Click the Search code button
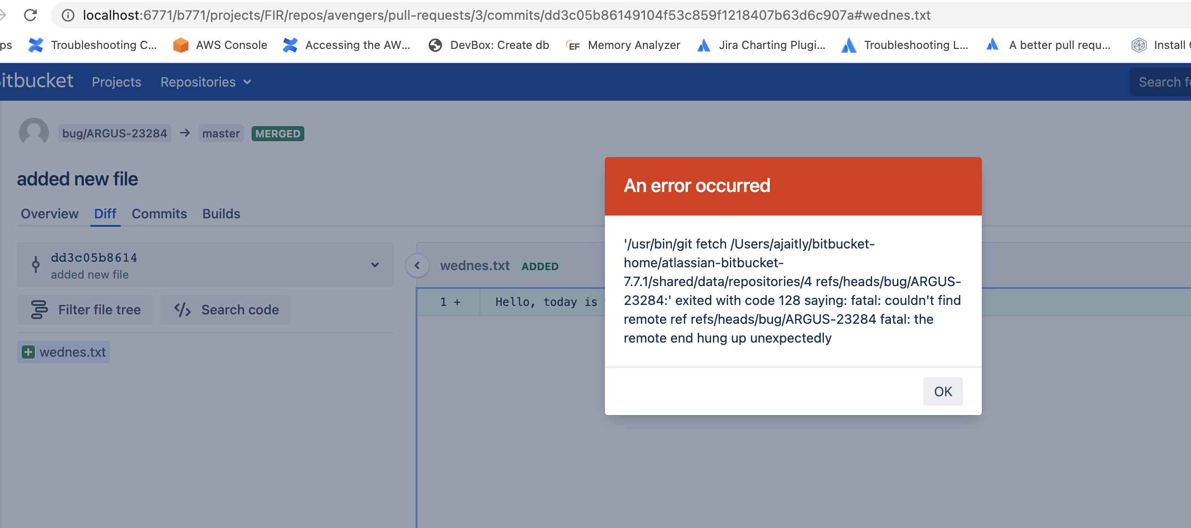This screenshot has width=1191, height=528. click(x=226, y=310)
